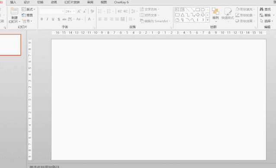Decrease font size with the smaller A
Image resolution: width=276 pixels, height=168 pixels.
[x=85, y=11]
